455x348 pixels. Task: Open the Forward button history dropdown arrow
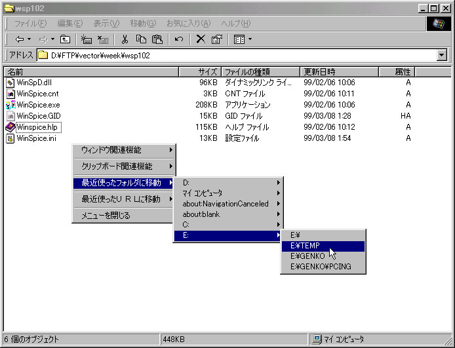52,39
